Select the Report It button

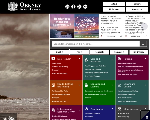click(99, 52)
